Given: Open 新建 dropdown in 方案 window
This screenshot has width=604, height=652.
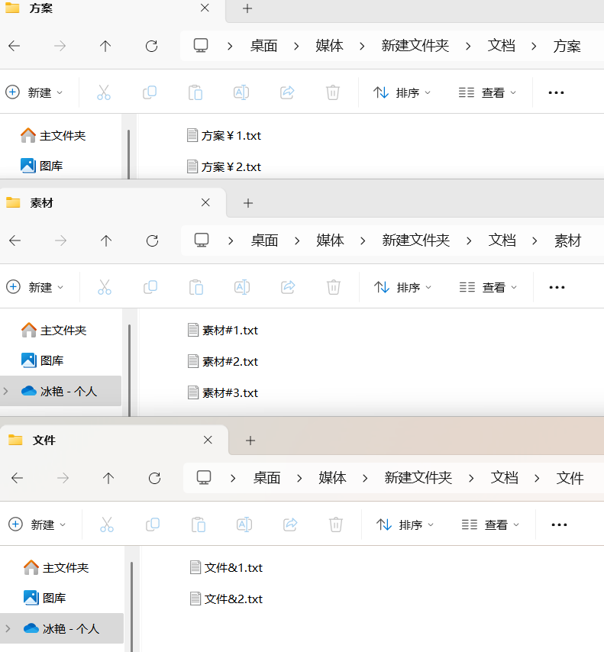Looking at the screenshot, I should [x=34, y=92].
